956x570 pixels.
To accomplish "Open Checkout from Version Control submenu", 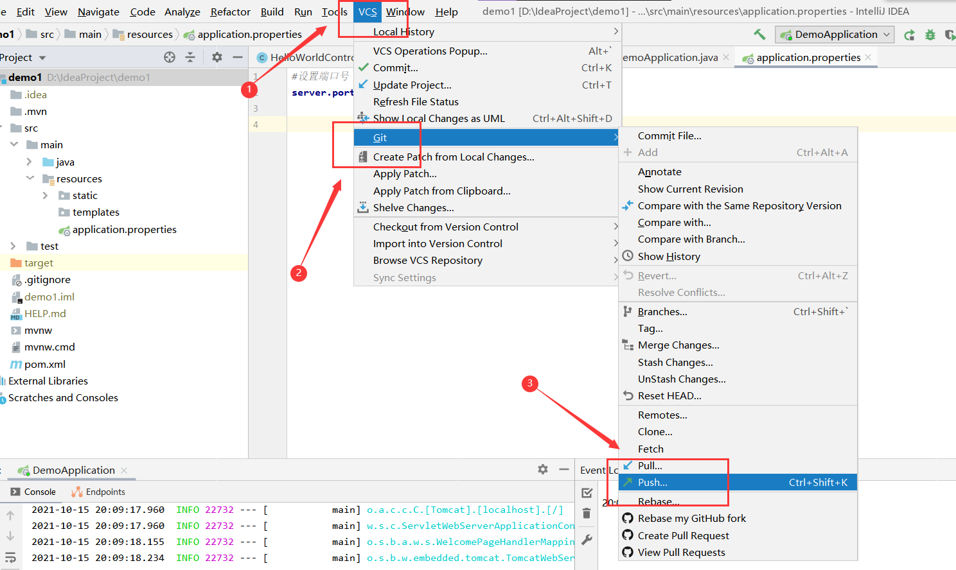I will 488,227.
